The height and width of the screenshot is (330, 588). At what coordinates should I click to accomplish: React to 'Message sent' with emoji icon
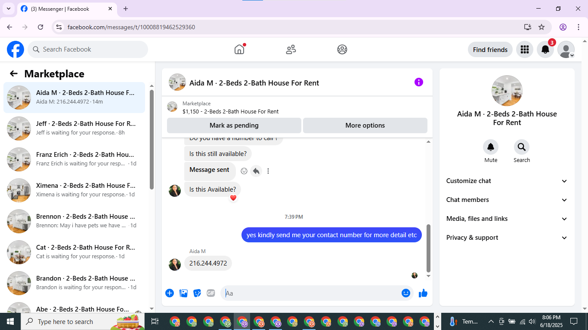(x=244, y=171)
